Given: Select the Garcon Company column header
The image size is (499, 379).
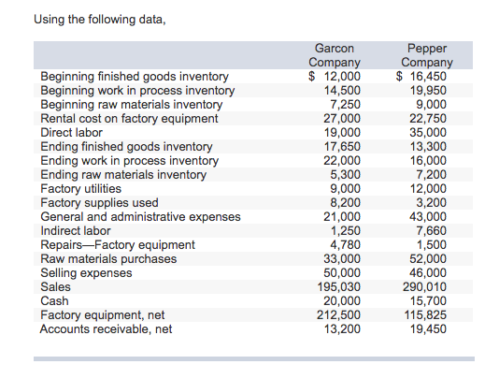Looking at the screenshot, I should 335,55.
